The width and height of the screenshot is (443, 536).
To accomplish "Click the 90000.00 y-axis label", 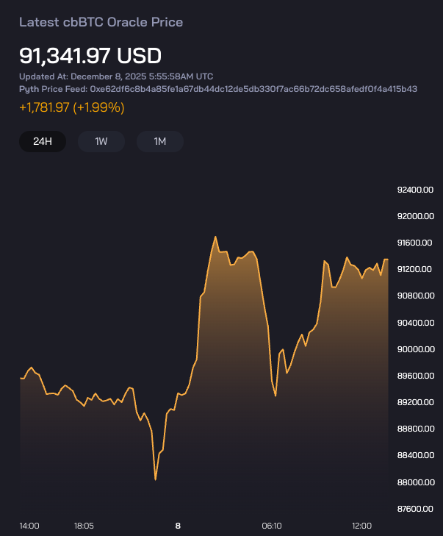I will coord(416,349).
